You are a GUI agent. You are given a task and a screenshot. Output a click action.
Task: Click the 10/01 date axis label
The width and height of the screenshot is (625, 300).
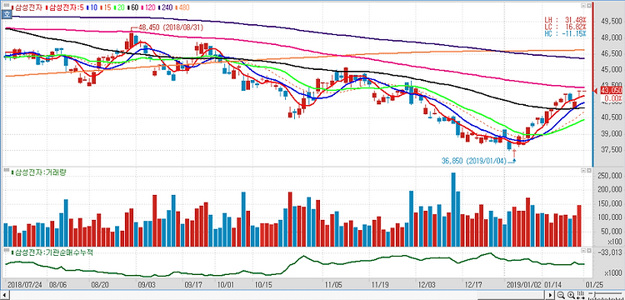[226, 285]
